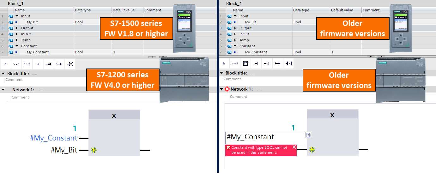This screenshot has height=173, width=436.
Task: Click the #My_Constant operand in left network
Action: coord(53,138)
